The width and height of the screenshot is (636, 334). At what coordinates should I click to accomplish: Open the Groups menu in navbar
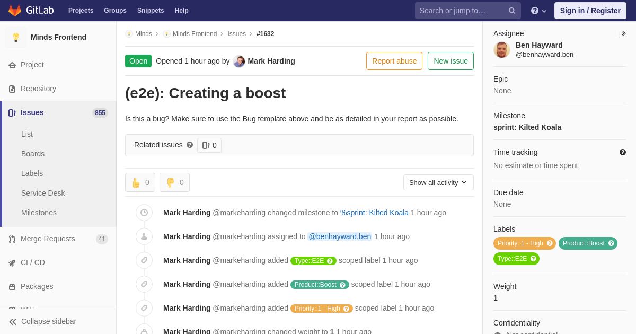point(115,11)
